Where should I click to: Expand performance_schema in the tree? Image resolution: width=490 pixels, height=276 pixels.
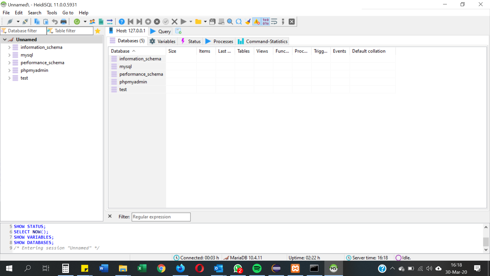[x=9, y=63]
